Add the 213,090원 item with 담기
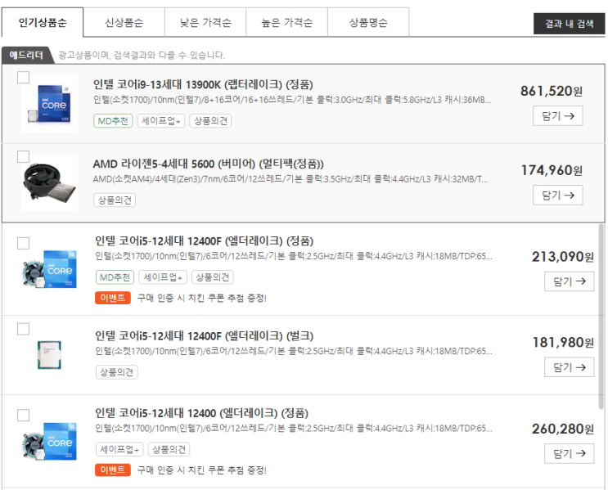The image size is (608, 490). point(569,281)
